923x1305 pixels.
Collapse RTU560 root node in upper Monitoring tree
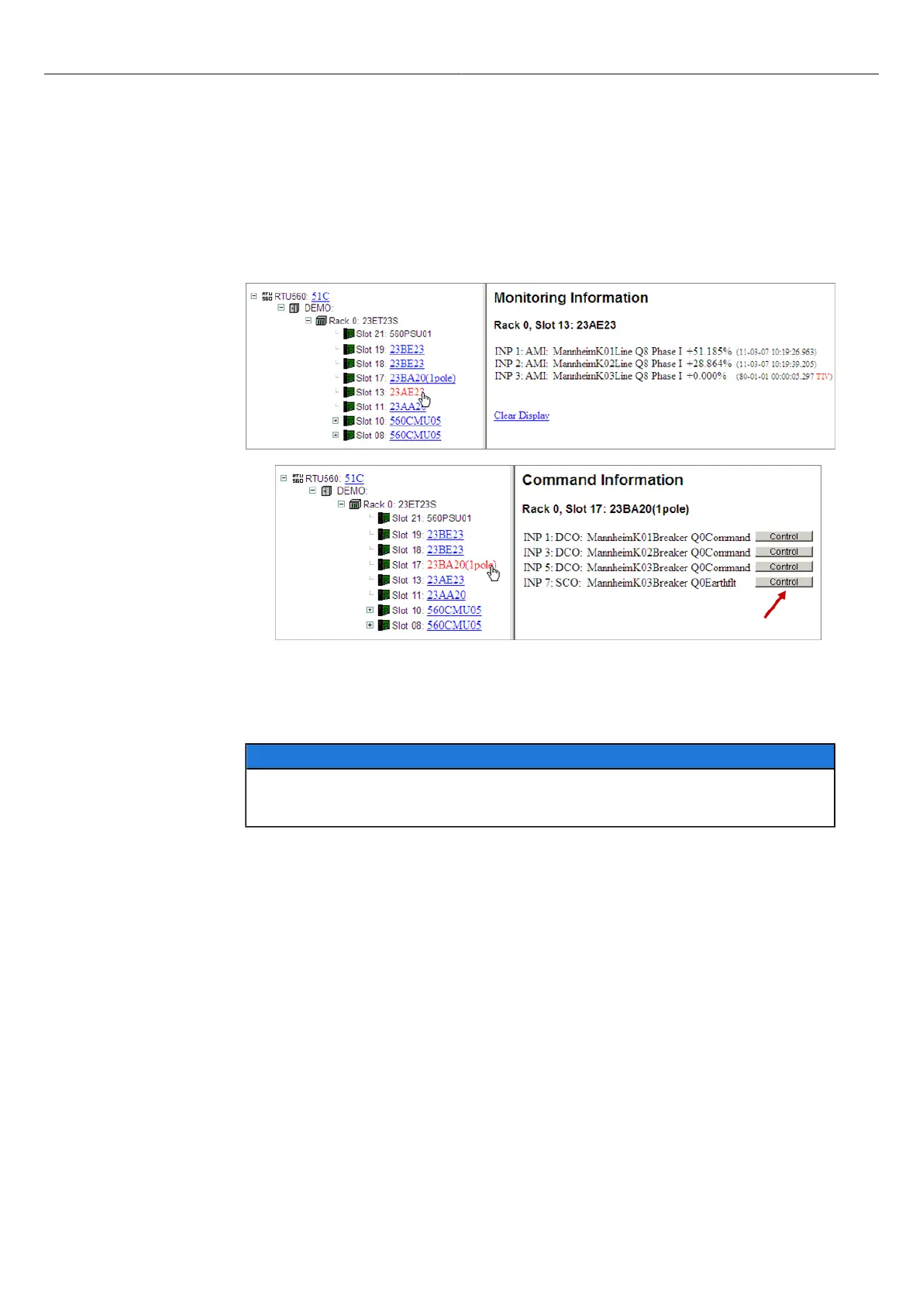pos(253,296)
